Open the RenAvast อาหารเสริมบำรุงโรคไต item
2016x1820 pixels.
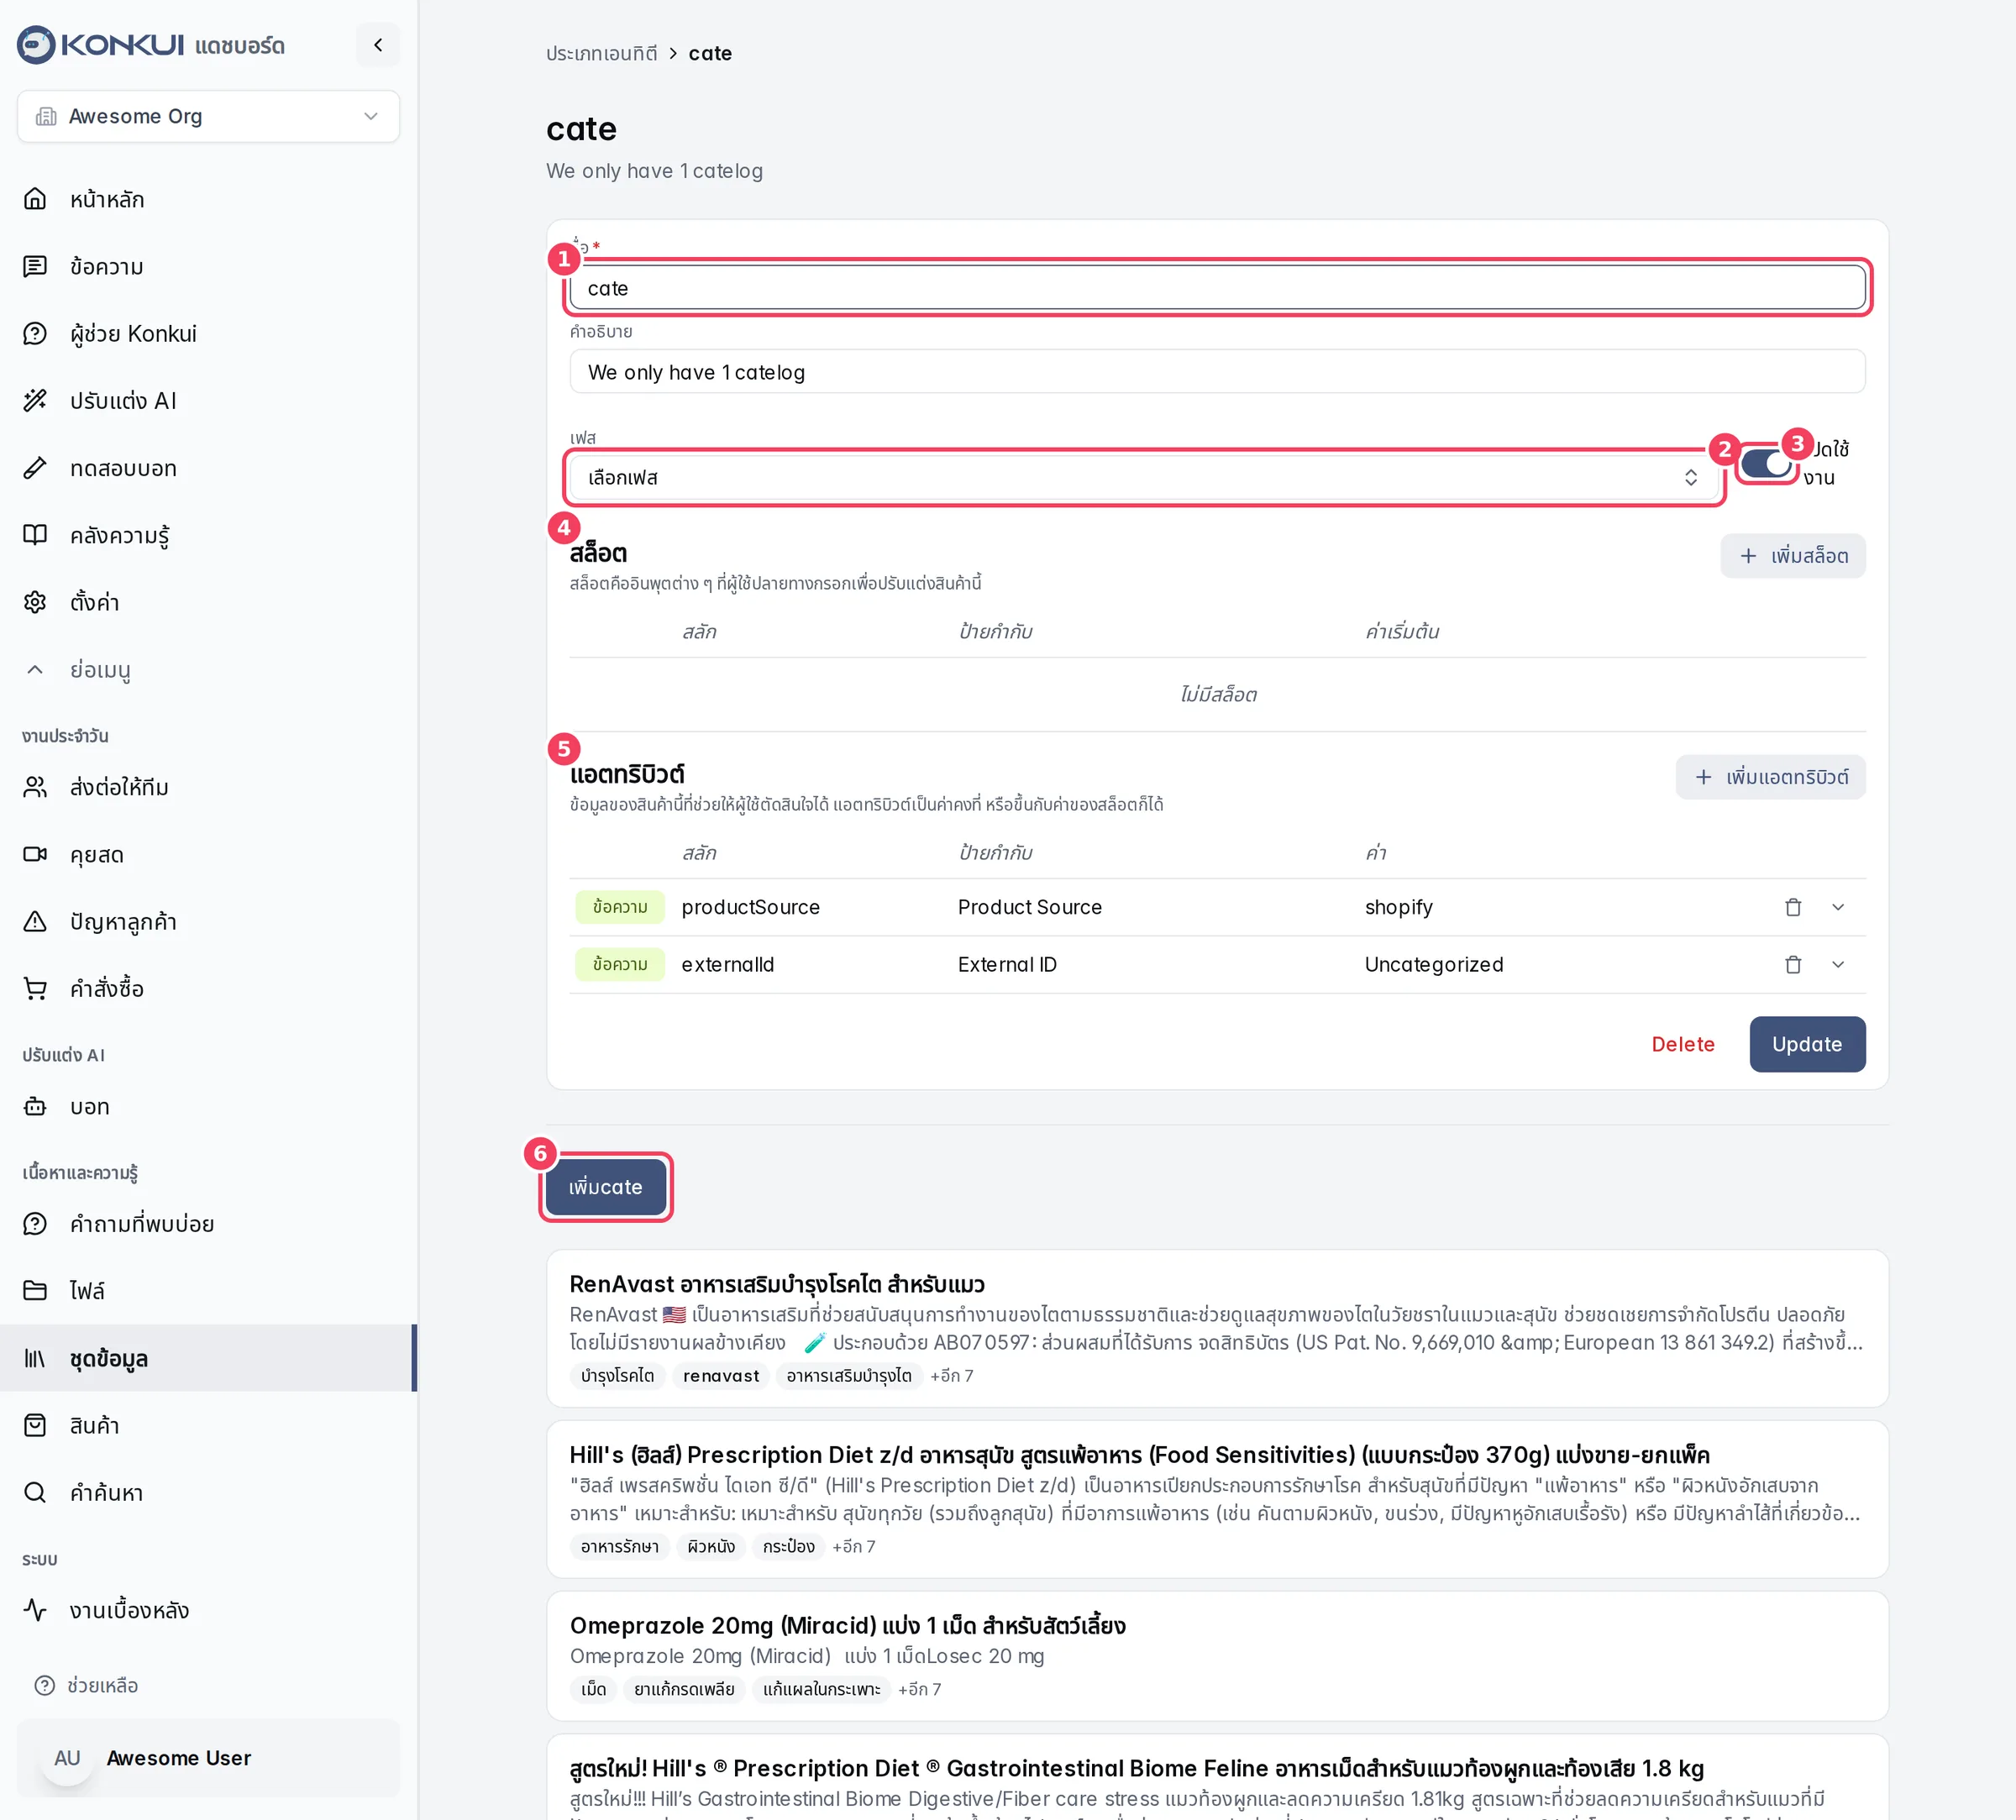(x=1217, y=1329)
